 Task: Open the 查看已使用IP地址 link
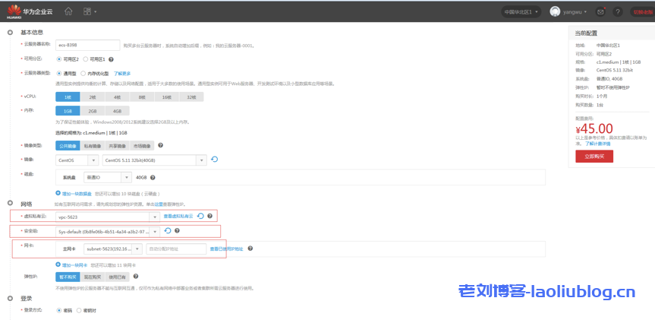(226, 249)
